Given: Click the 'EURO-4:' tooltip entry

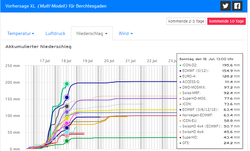Looking at the screenshot, I should [189, 76].
